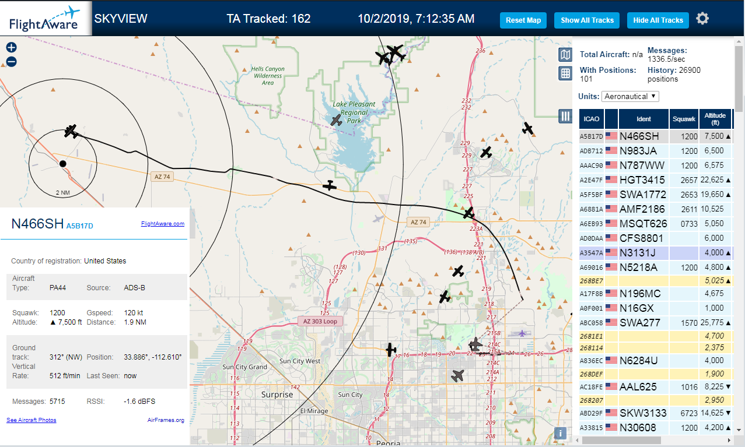Select N196MC row in table
Image resolution: width=745 pixels, height=447 pixels.
656,293
